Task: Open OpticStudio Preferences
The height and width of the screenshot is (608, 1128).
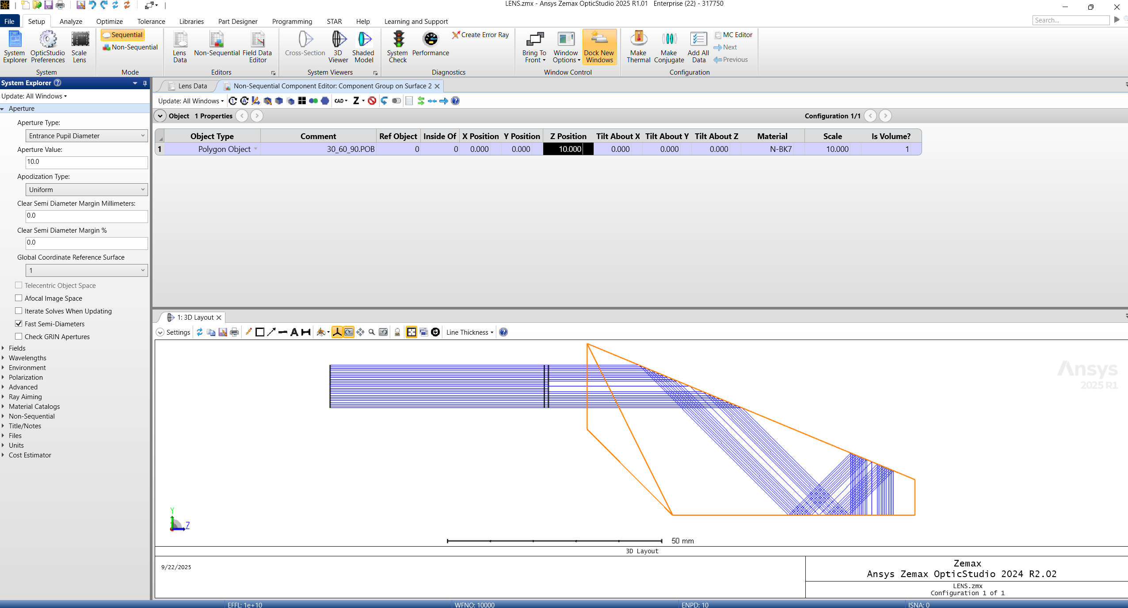Action: click(x=48, y=46)
